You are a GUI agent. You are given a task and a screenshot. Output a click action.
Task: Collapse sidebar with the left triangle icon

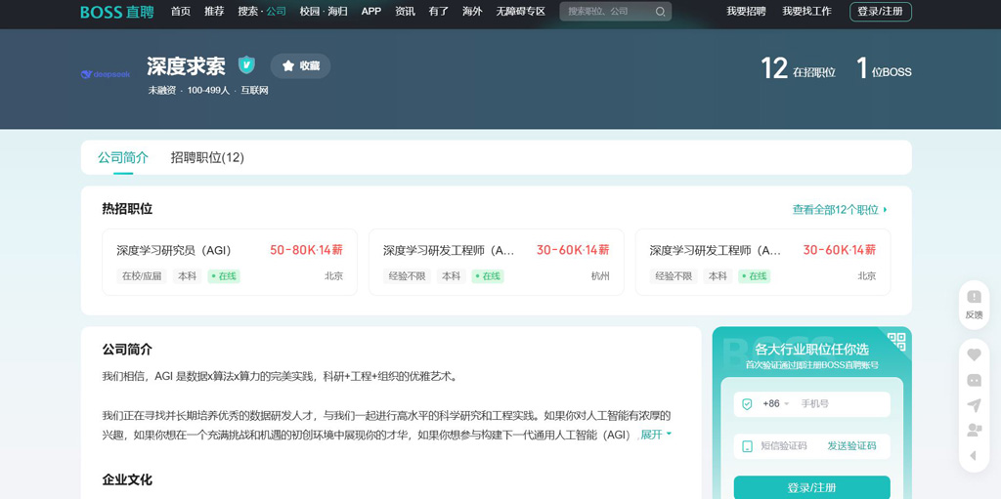coord(974,456)
